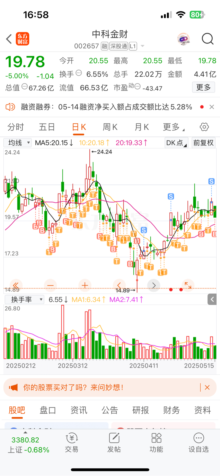Viewport: 220px width, 476px height.
Task: Toggle the 前复权 adjustment button
Action: (x=203, y=143)
